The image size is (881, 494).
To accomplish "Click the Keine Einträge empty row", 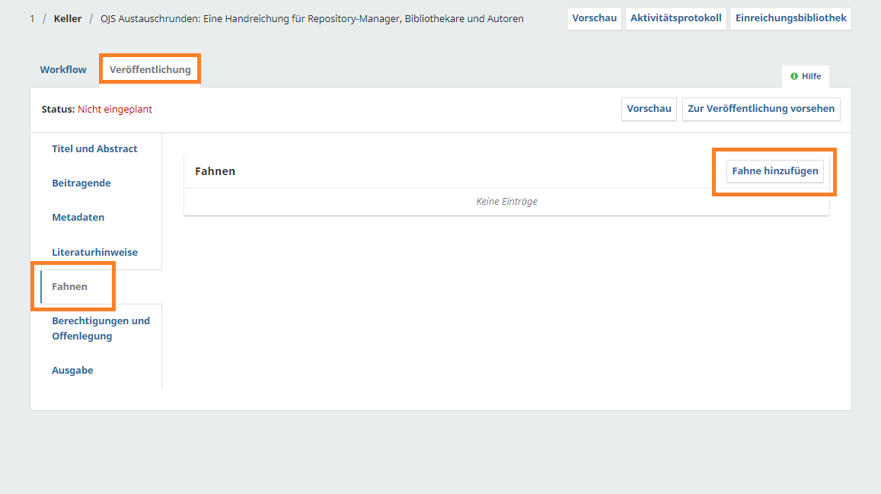I will pos(506,202).
